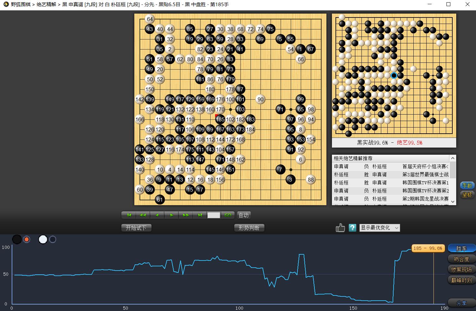Select the white win-rate radio button
476x311 pixels.
[x=53, y=239]
